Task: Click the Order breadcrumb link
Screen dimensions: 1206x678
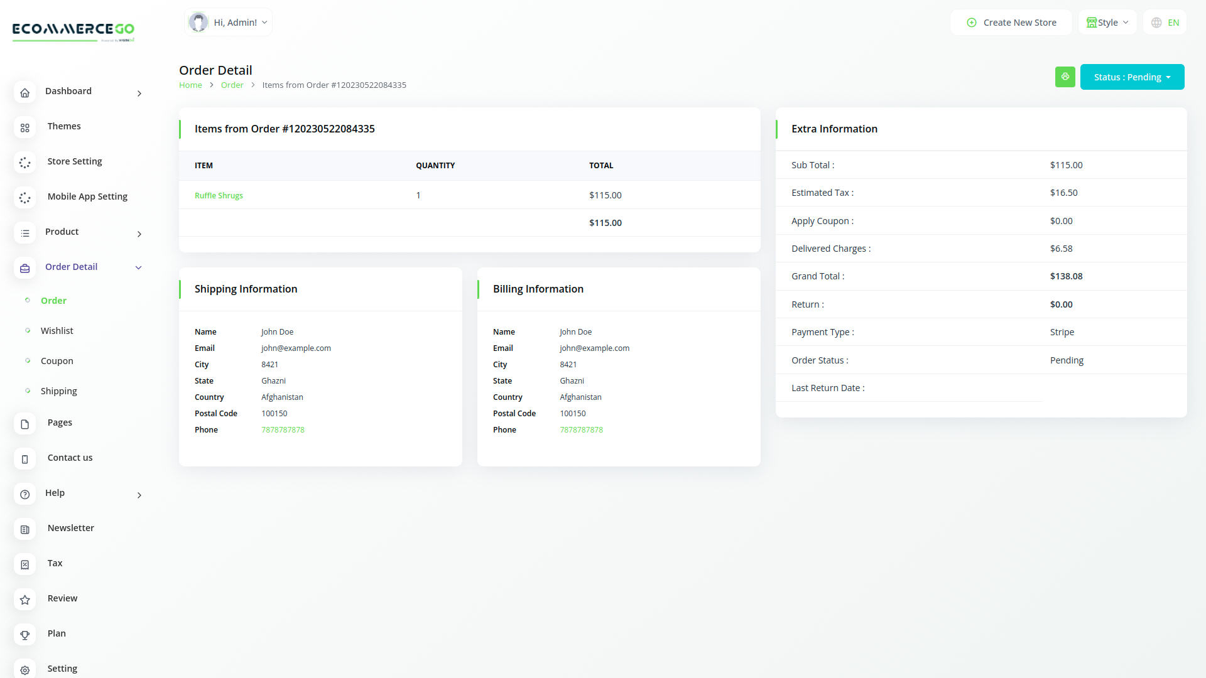Action: (232, 85)
